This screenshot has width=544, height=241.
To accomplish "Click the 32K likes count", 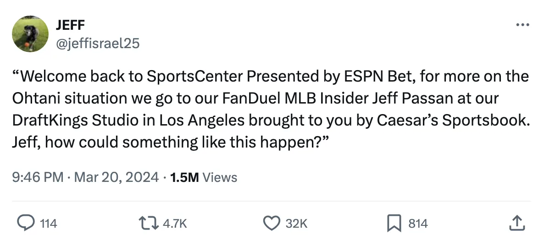I will tap(296, 224).
